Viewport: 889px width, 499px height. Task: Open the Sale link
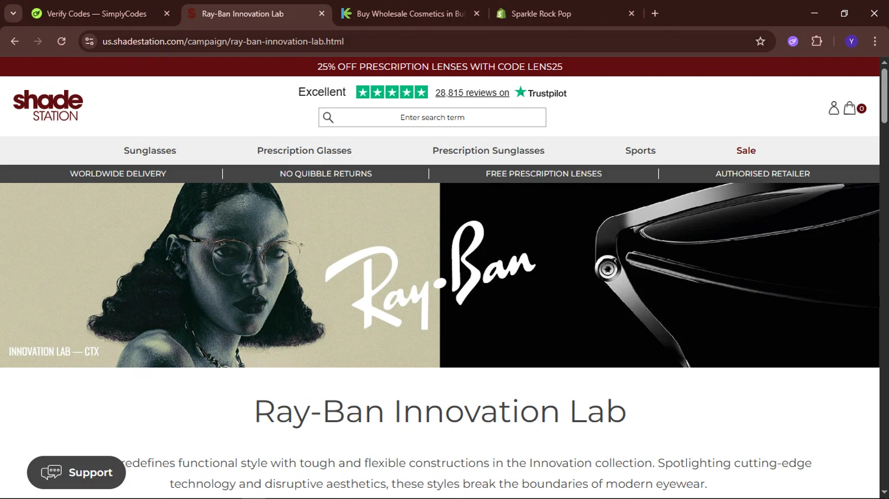point(746,150)
